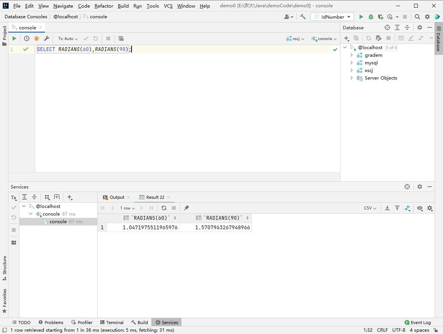Open query history clock icon
Image resolution: width=443 pixels, height=334 pixels.
tap(27, 38)
